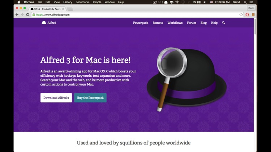The height and width of the screenshot is (152, 271).
Task: Open the Chrome hamburger menu
Action: (x=253, y=15)
